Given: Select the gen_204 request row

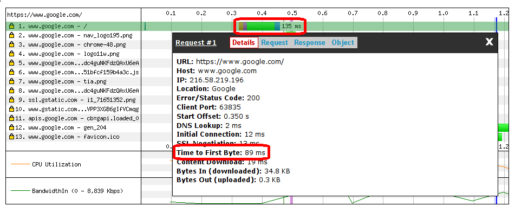Looking at the screenshot, I should 74,127.
